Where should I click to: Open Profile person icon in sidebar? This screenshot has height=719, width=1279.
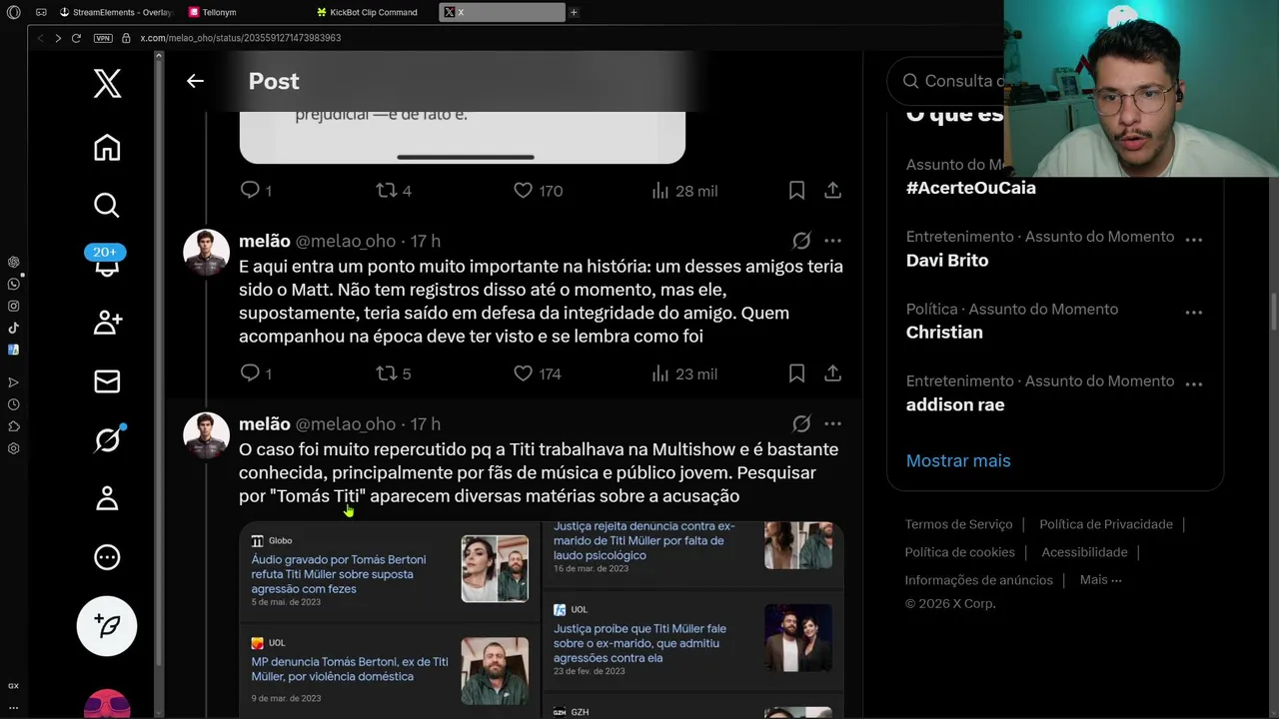[107, 498]
